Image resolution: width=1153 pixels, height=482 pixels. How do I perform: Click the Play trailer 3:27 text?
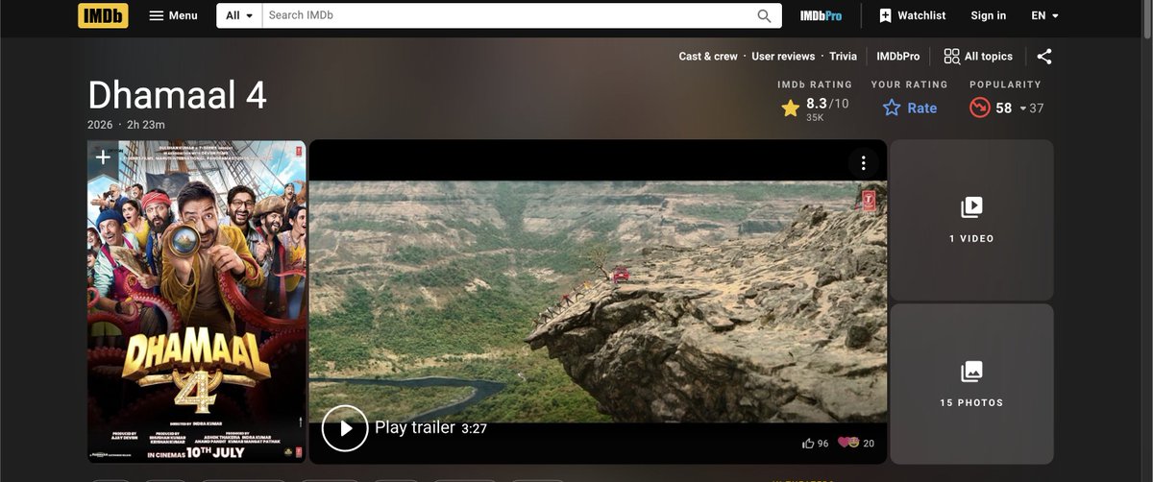(430, 428)
